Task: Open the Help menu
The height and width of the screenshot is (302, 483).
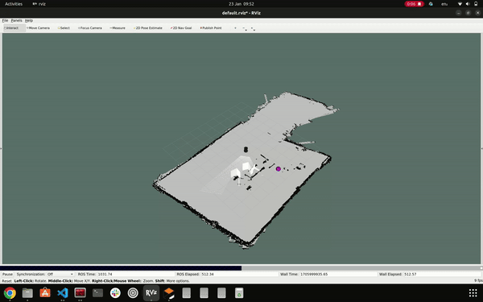Action: (x=29, y=21)
